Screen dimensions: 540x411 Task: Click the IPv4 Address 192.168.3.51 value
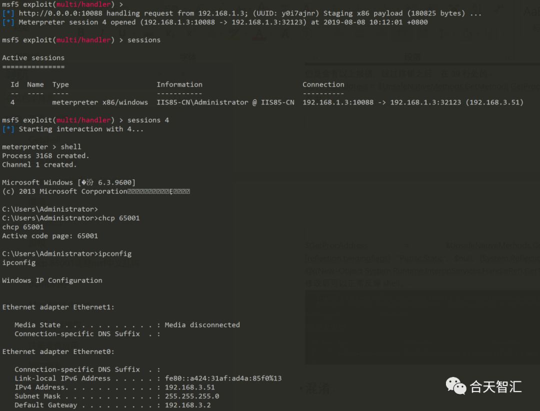click(x=190, y=387)
